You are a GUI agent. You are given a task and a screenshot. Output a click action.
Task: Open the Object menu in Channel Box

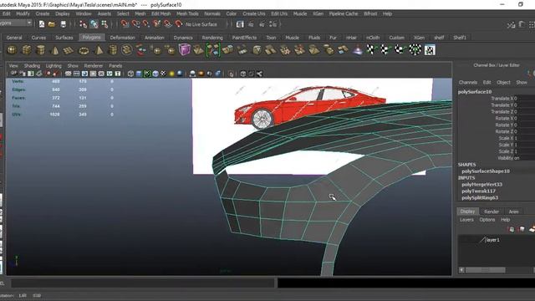pos(503,82)
